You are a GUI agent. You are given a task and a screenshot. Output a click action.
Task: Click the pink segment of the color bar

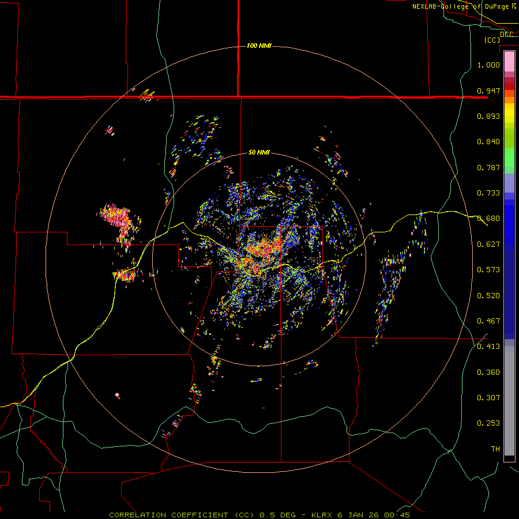tap(509, 62)
